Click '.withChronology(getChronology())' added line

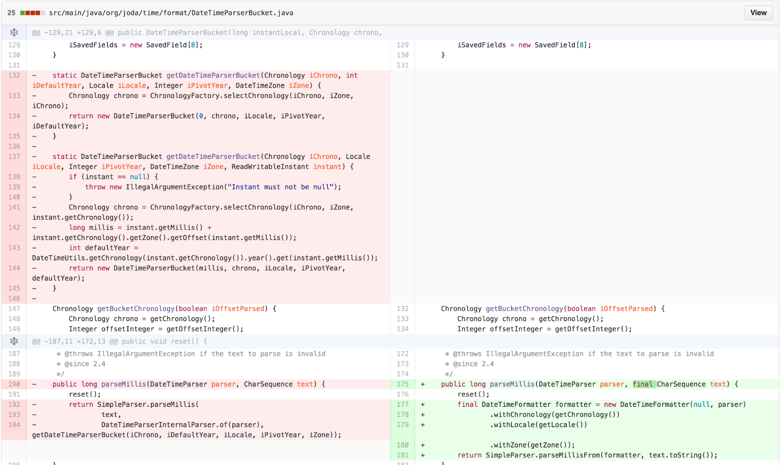pyautogui.click(x=555, y=415)
